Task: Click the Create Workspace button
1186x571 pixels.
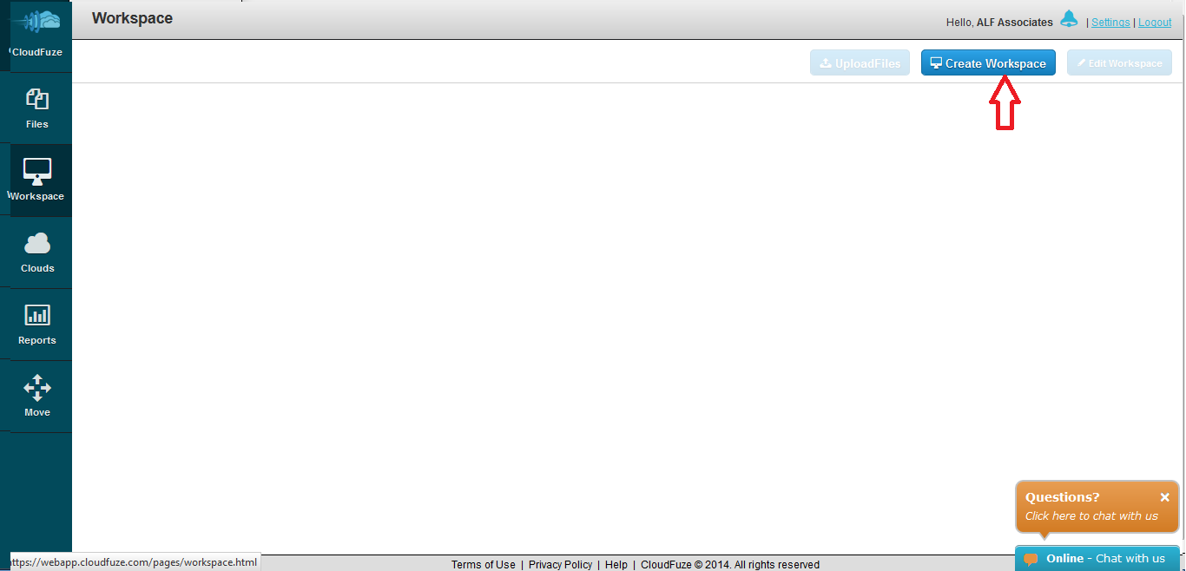Action: (988, 63)
